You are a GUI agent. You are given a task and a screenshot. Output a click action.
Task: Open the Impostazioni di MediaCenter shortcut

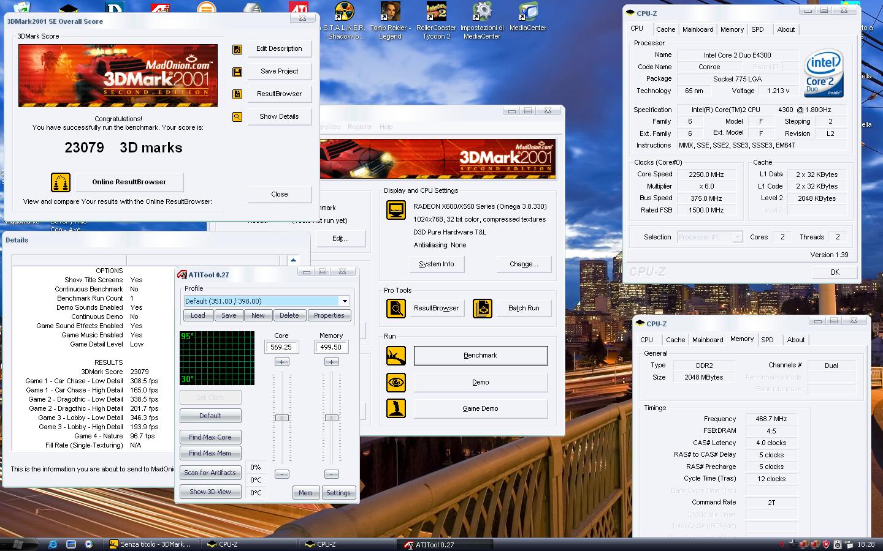point(482,21)
